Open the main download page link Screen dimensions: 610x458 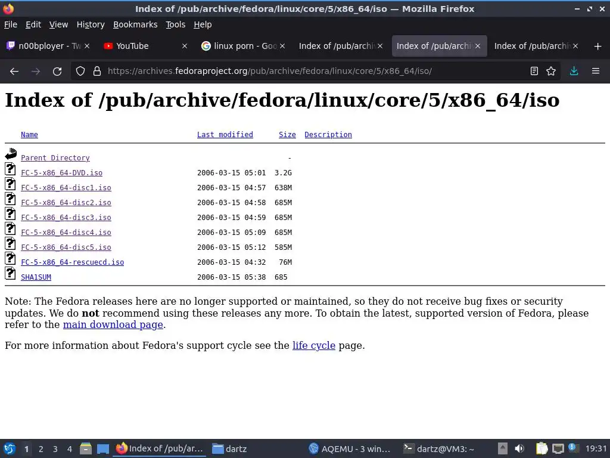click(113, 325)
